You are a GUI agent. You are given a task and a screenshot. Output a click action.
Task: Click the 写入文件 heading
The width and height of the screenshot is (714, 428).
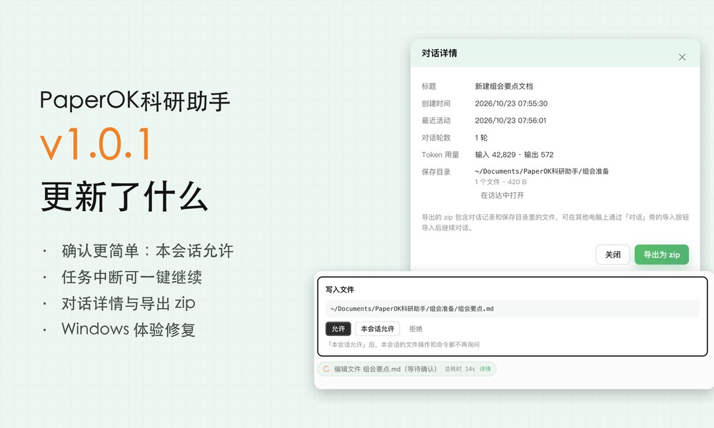[x=339, y=290]
